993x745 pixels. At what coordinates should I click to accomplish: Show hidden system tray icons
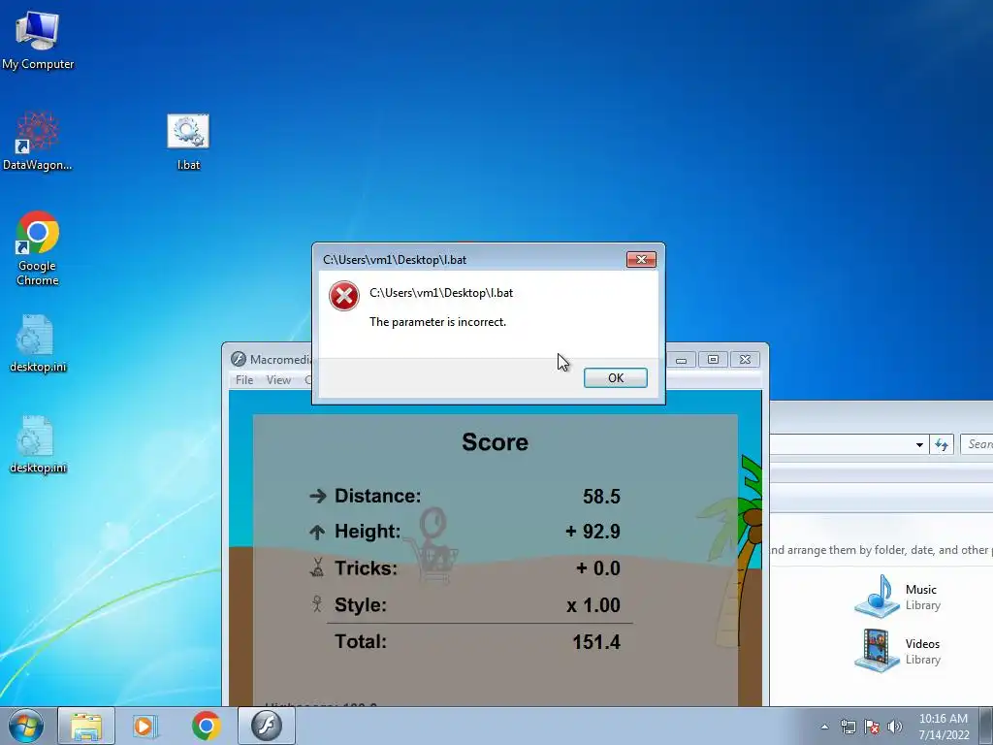[x=824, y=727]
